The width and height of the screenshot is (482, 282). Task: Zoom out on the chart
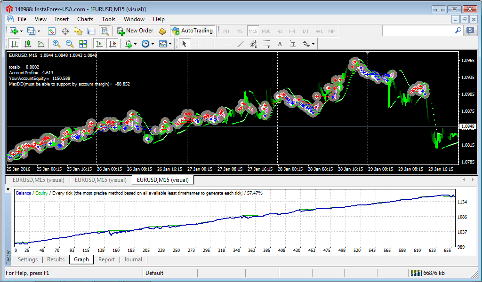[x=70, y=44]
